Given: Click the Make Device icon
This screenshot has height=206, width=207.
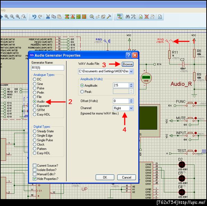Looking at the screenshot, I should pyautogui.click(x=98, y=17).
